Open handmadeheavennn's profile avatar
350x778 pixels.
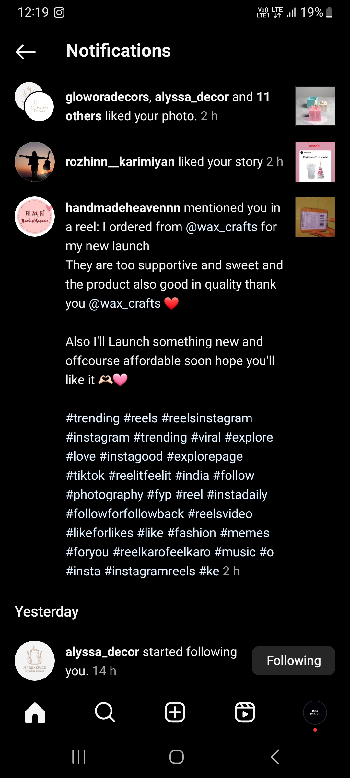pos(35,217)
